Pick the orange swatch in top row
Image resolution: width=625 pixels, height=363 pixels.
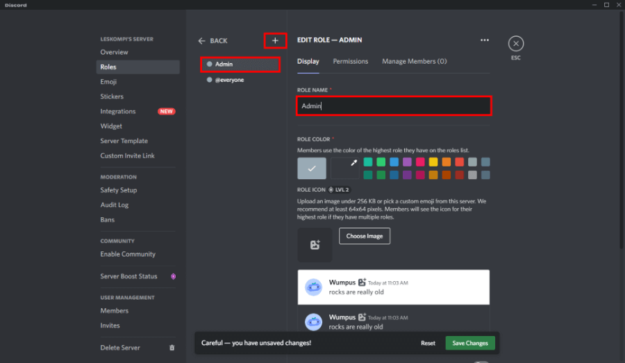point(447,162)
